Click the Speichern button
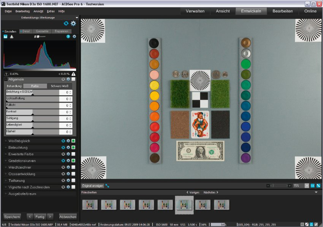The width and height of the screenshot is (323, 227). 12,217
